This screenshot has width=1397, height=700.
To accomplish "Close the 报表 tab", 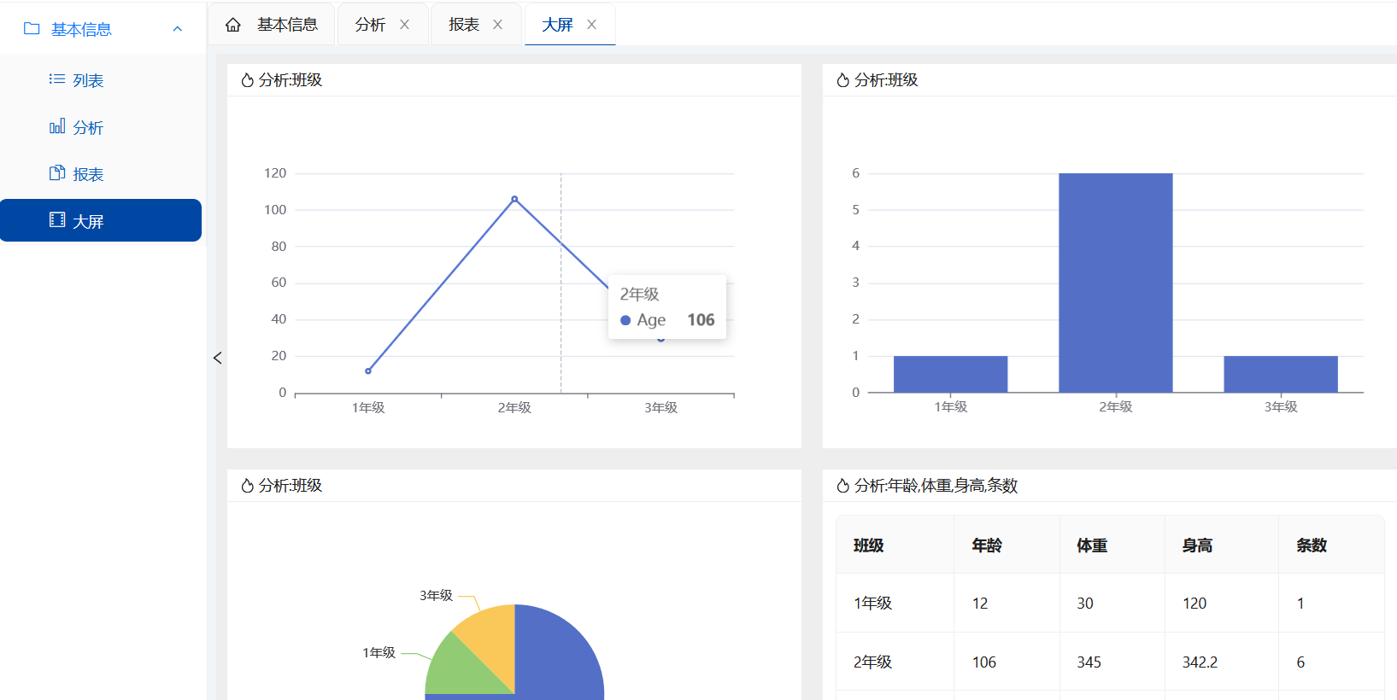I will [498, 25].
